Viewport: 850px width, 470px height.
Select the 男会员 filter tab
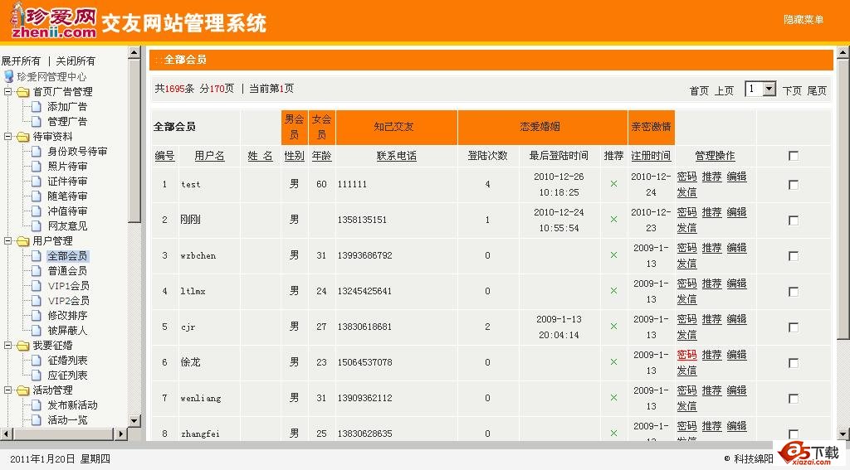point(295,127)
